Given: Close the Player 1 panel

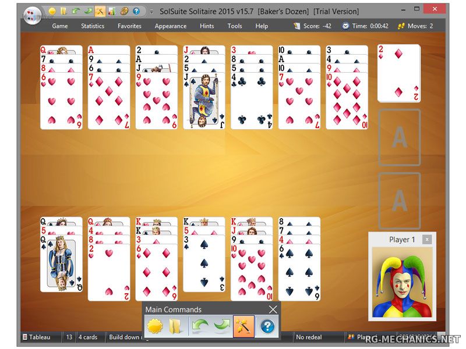Looking at the screenshot, I should [x=427, y=240].
